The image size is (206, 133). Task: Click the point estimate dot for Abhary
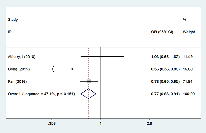102,57
